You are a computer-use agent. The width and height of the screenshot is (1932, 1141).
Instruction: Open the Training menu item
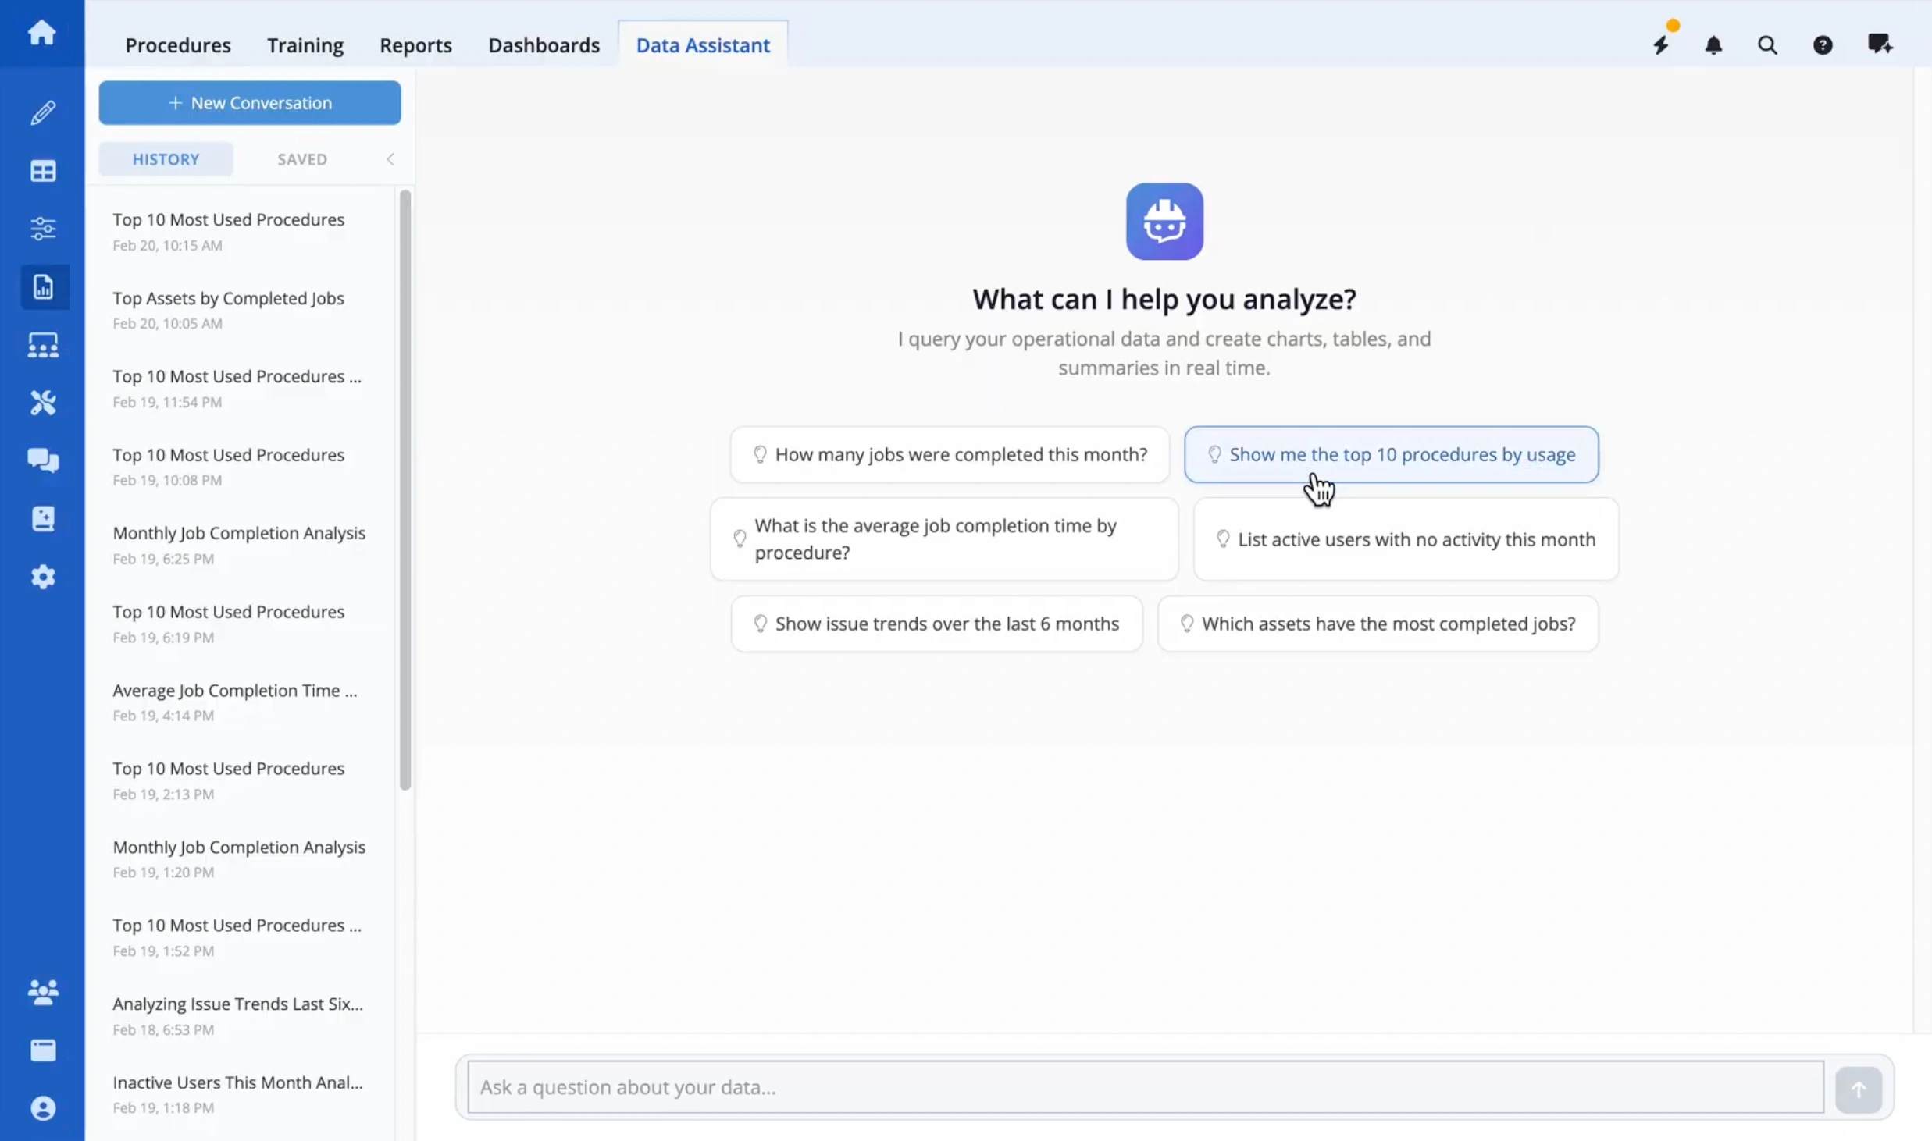[305, 44]
